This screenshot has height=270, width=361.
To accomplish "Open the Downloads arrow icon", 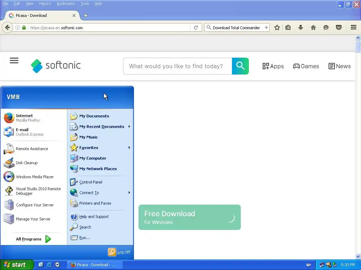I will click(x=301, y=27).
